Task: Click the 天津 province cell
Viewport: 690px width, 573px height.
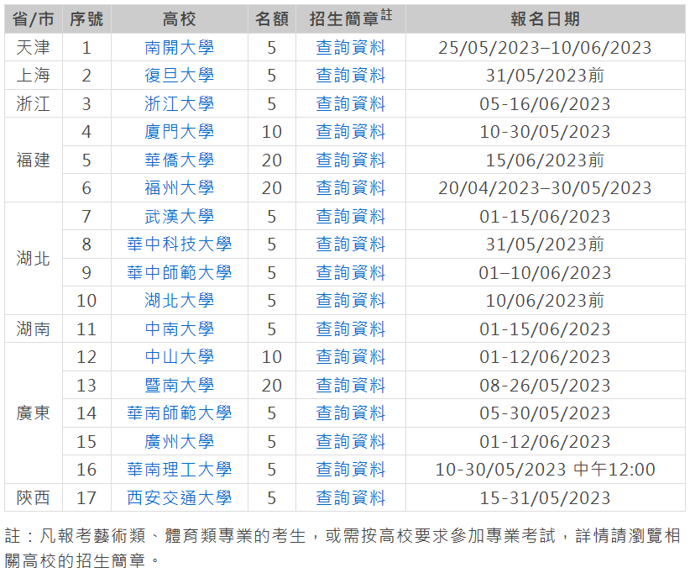Action: tap(34, 48)
